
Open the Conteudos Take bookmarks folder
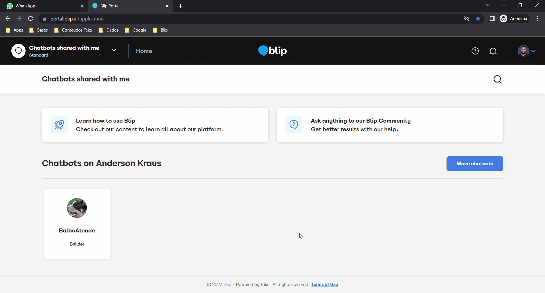[73, 30]
